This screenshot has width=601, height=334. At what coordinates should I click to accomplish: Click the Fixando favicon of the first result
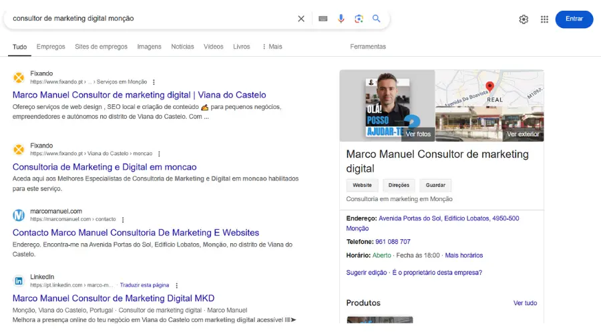[x=19, y=77]
